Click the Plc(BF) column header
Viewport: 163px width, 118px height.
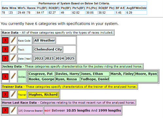[66, 8]
